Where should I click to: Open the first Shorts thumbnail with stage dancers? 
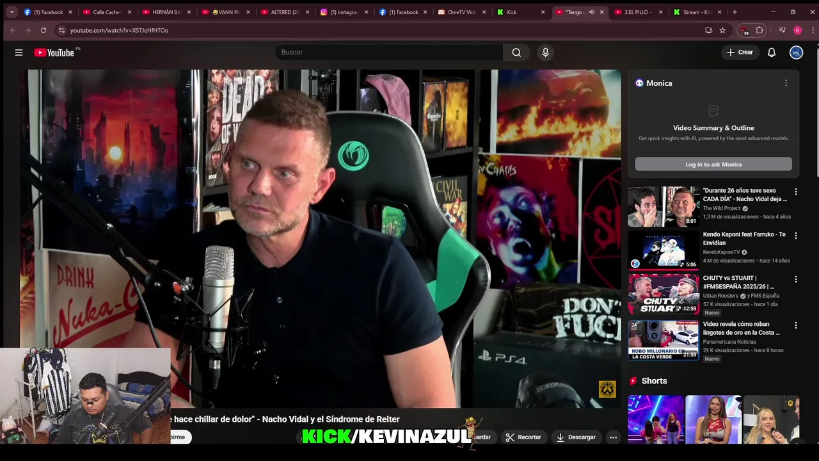tap(656, 419)
